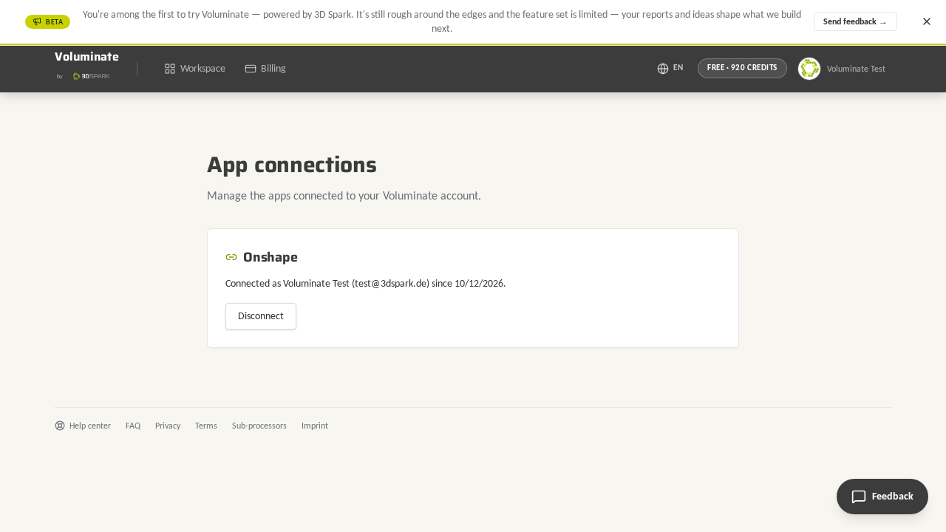Open the floating Feedback chat button
946x532 pixels.
pyautogui.click(x=882, y=497)
